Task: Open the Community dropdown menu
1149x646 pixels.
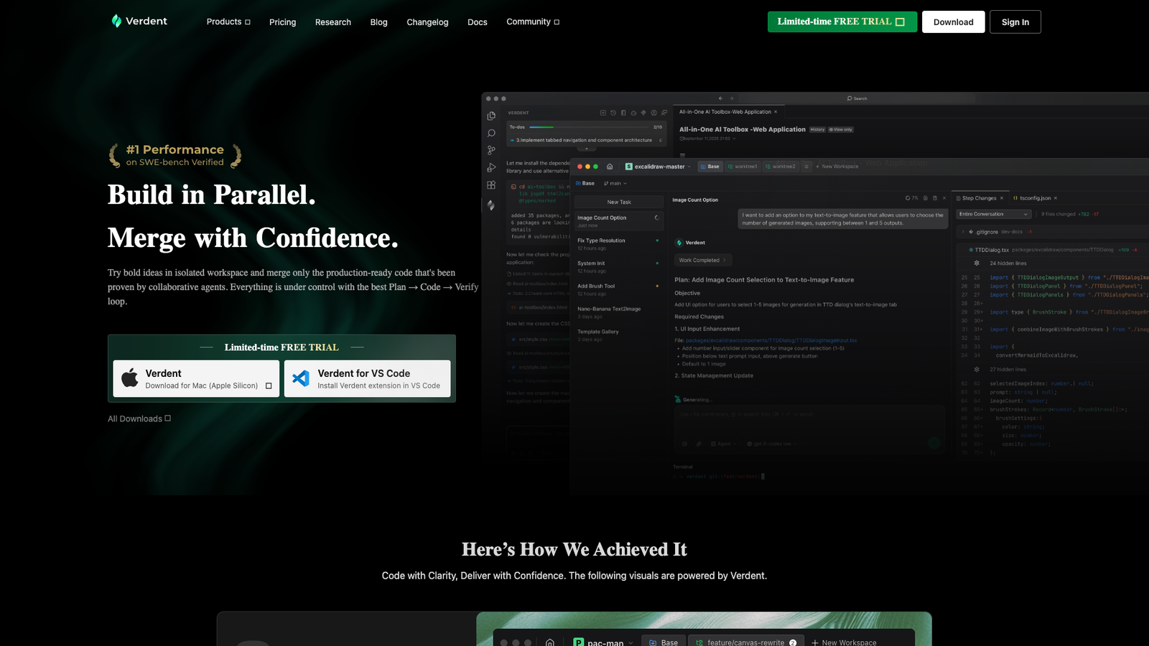Action: click(533, 22)
